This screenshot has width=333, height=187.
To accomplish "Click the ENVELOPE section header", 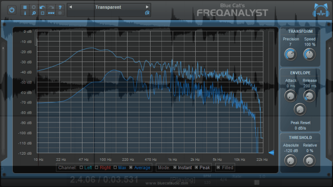I will click(x=300, y=73).
